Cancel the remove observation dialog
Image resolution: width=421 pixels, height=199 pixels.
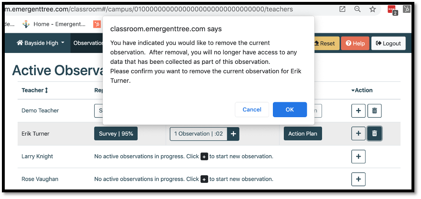[252, 109]
